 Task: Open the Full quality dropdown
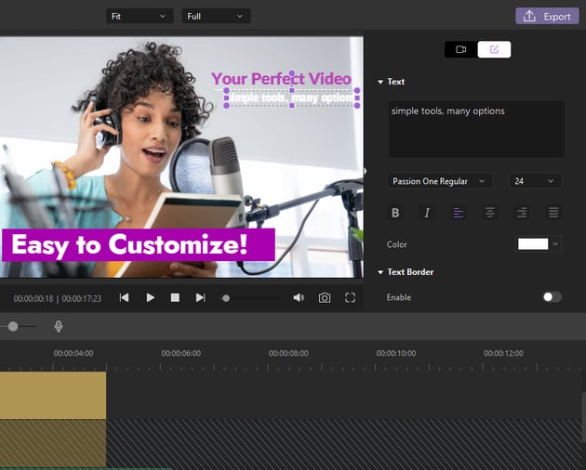[x=216, y=17]
